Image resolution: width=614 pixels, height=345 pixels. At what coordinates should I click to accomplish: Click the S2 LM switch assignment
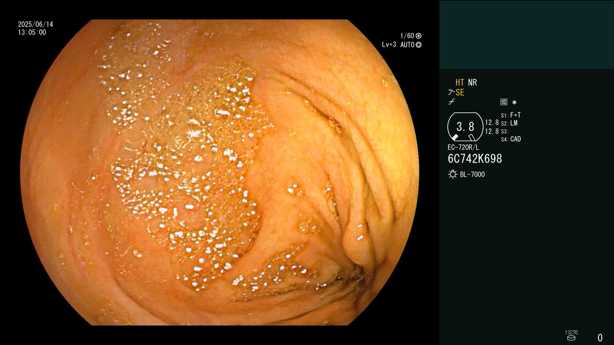pos(509,123)
